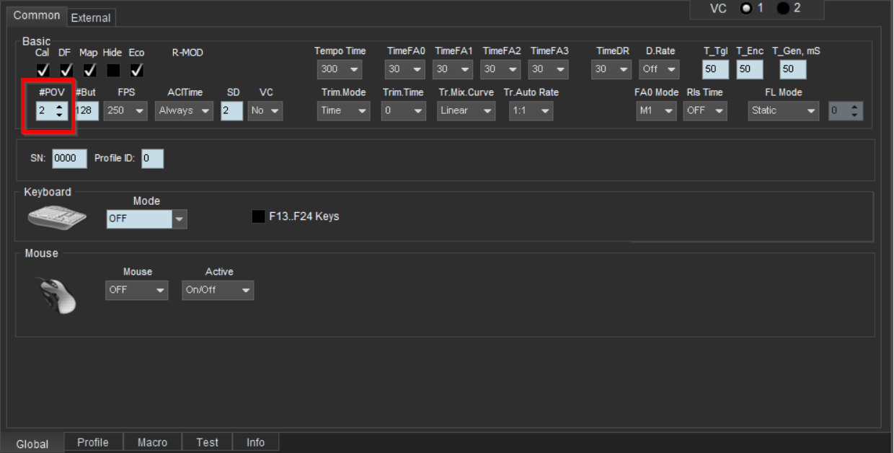Open the Keyboard Mode dropdown
The image size is (894, 453).
click(146, 219)
